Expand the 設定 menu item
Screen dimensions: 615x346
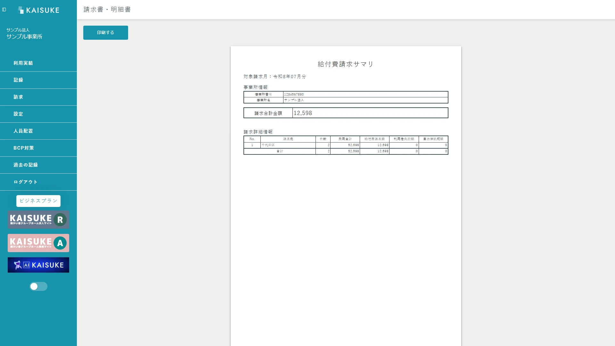click(38, 114)
